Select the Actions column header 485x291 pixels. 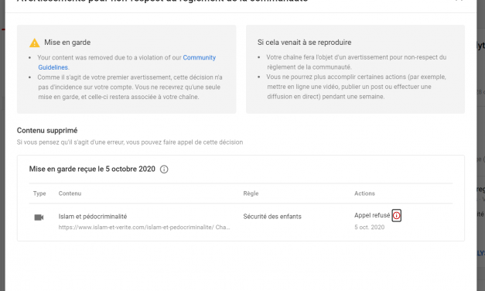pyautogui.click(x=364, y=193)
